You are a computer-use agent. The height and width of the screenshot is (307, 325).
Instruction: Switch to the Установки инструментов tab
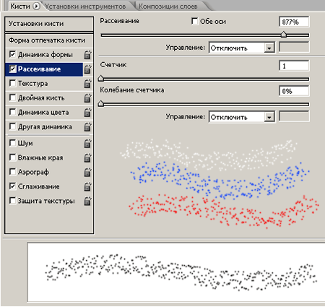85,7
